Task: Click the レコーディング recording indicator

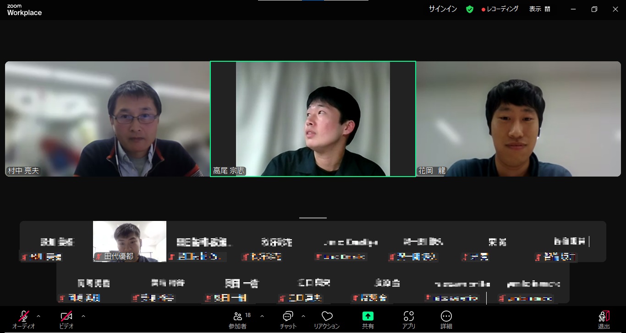Action: [500, 9]
